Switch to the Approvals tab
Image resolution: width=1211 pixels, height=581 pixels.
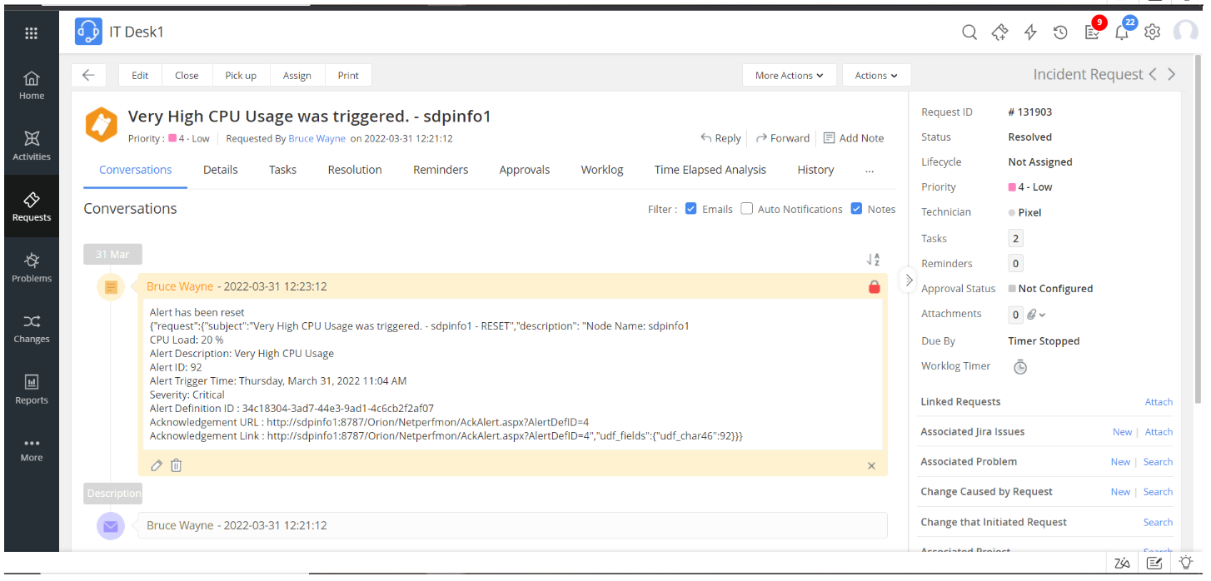pos(525,170)
